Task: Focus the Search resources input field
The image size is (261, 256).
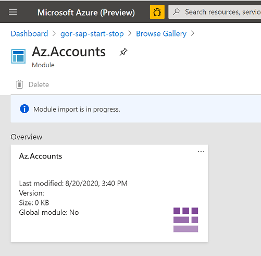Action: click(x=215, y=12)
